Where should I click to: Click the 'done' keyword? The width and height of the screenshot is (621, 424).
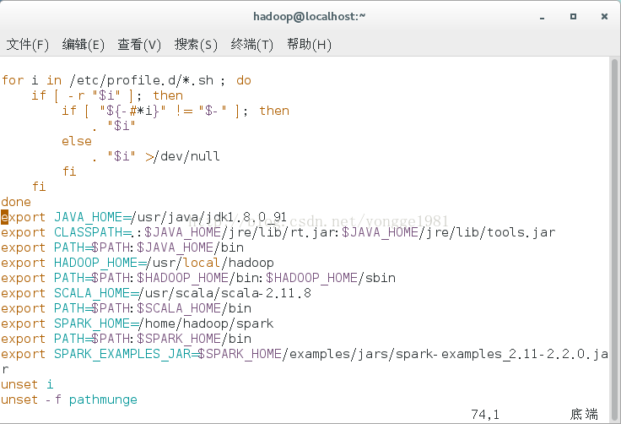point(16,202)
